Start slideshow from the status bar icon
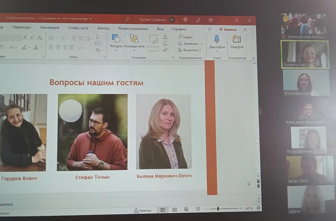The width and height of the screenshot is (336, 221). [x=198, y=209]
